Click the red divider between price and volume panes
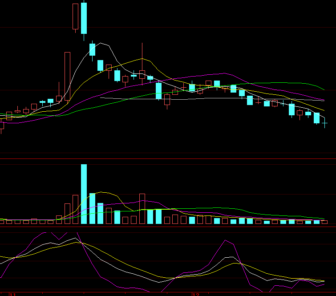Viewport: 336px width, 296px height. (x=168, y=158)
